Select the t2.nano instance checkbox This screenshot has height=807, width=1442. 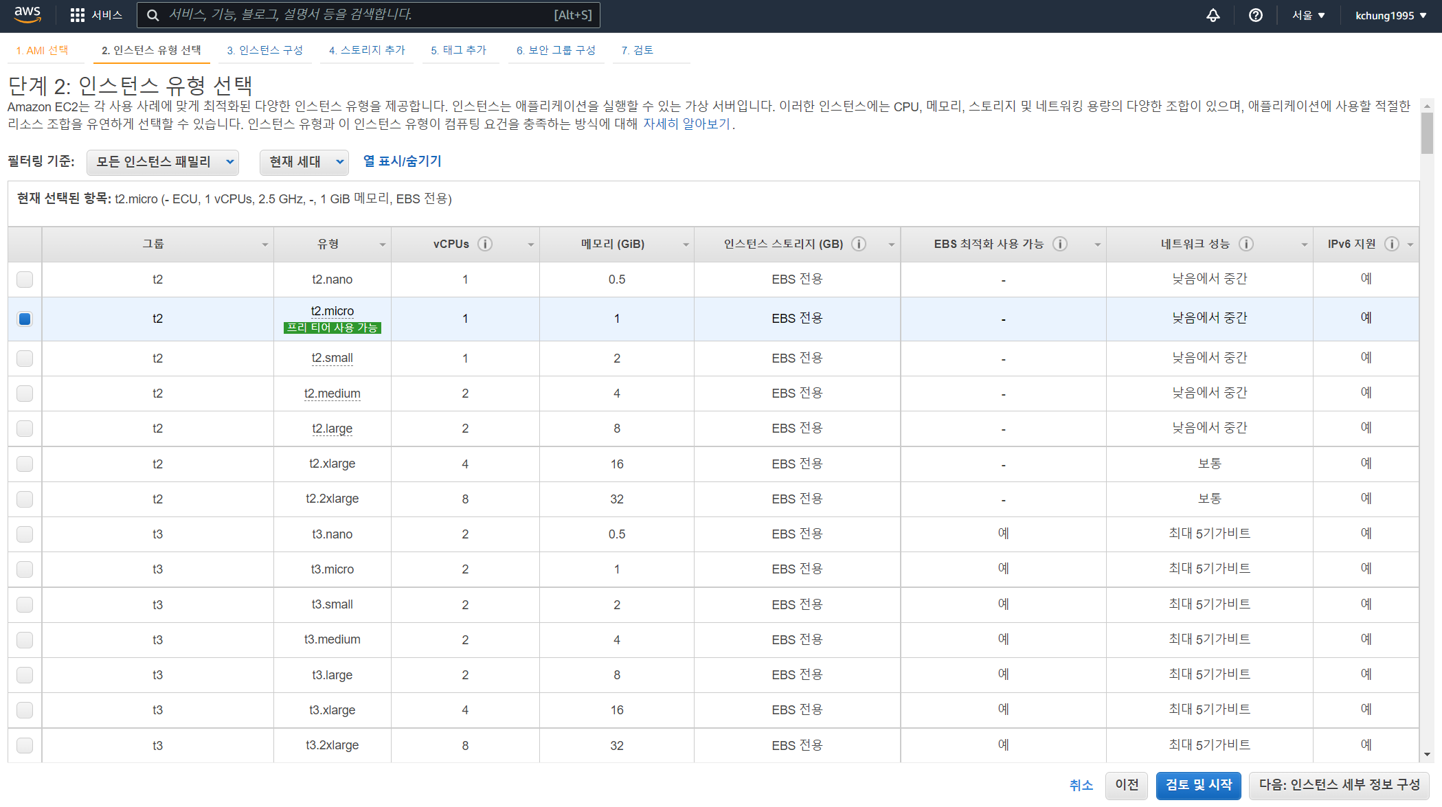point(25,279)
